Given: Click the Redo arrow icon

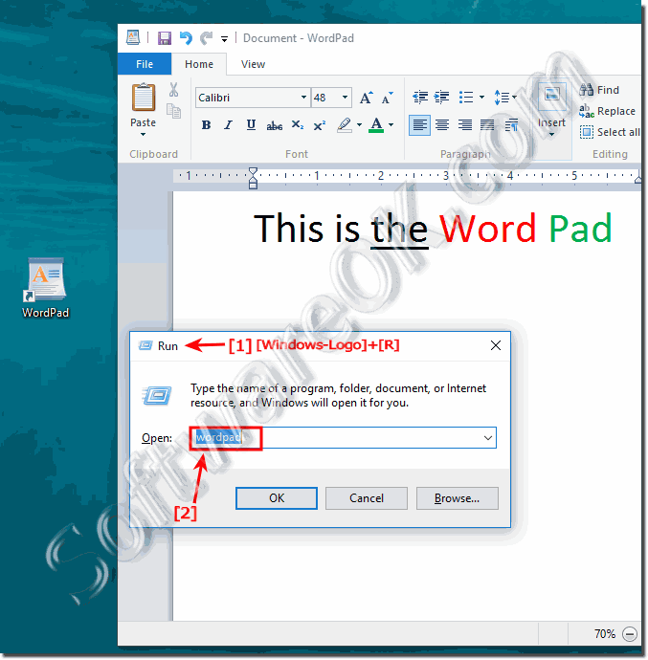Looking at the screenshot, I should click(206, 38).
